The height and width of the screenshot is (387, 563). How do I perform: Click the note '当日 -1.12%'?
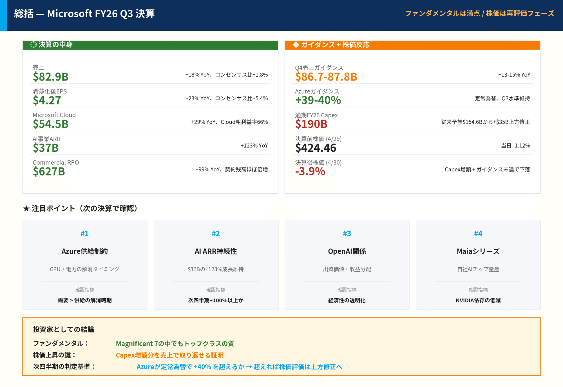pos(515,146)
